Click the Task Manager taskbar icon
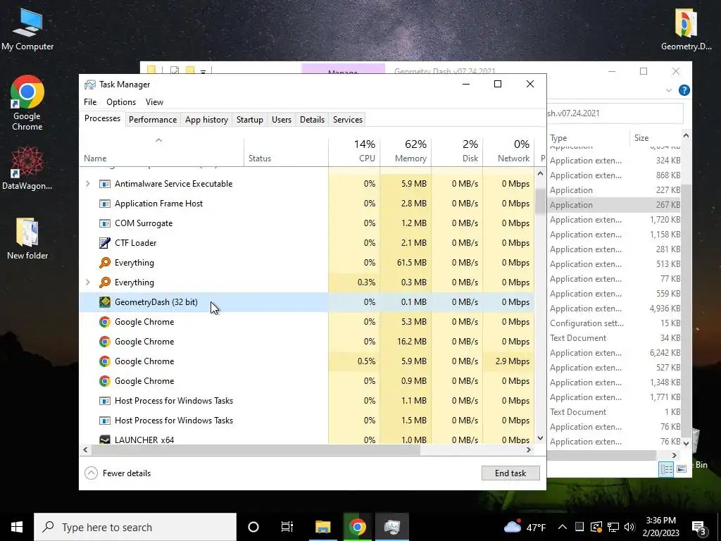The width and height of the screenshot is (721, 541). (391, 527)
